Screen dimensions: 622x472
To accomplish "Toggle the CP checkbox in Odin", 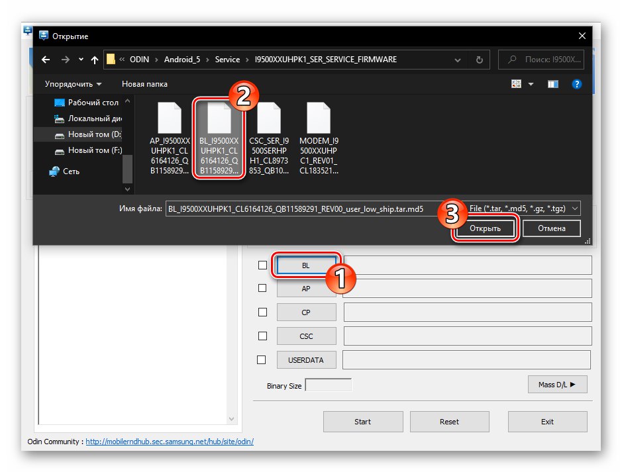I will [262, 312].
